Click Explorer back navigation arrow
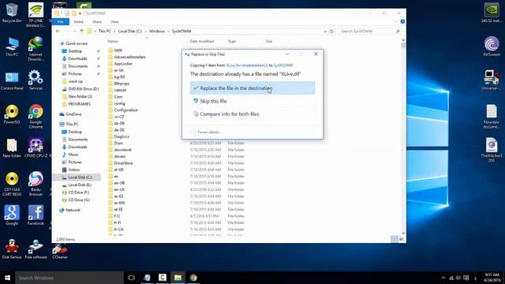This screenshot has width=505, height=284. pos(58,32)
